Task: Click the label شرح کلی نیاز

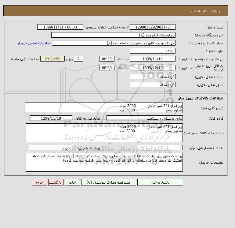Action: (x=212, y=108)
